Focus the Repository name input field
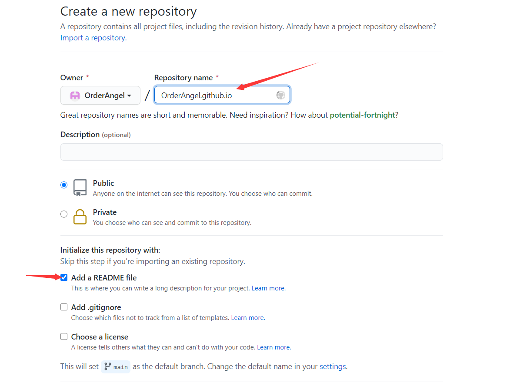The image size is (507, 389). pos(222,95)
